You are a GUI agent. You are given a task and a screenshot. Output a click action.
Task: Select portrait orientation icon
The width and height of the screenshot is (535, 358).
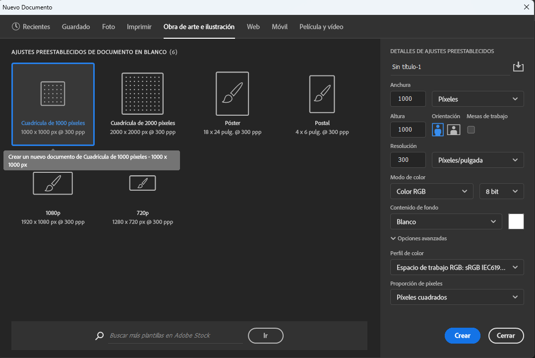438,130
